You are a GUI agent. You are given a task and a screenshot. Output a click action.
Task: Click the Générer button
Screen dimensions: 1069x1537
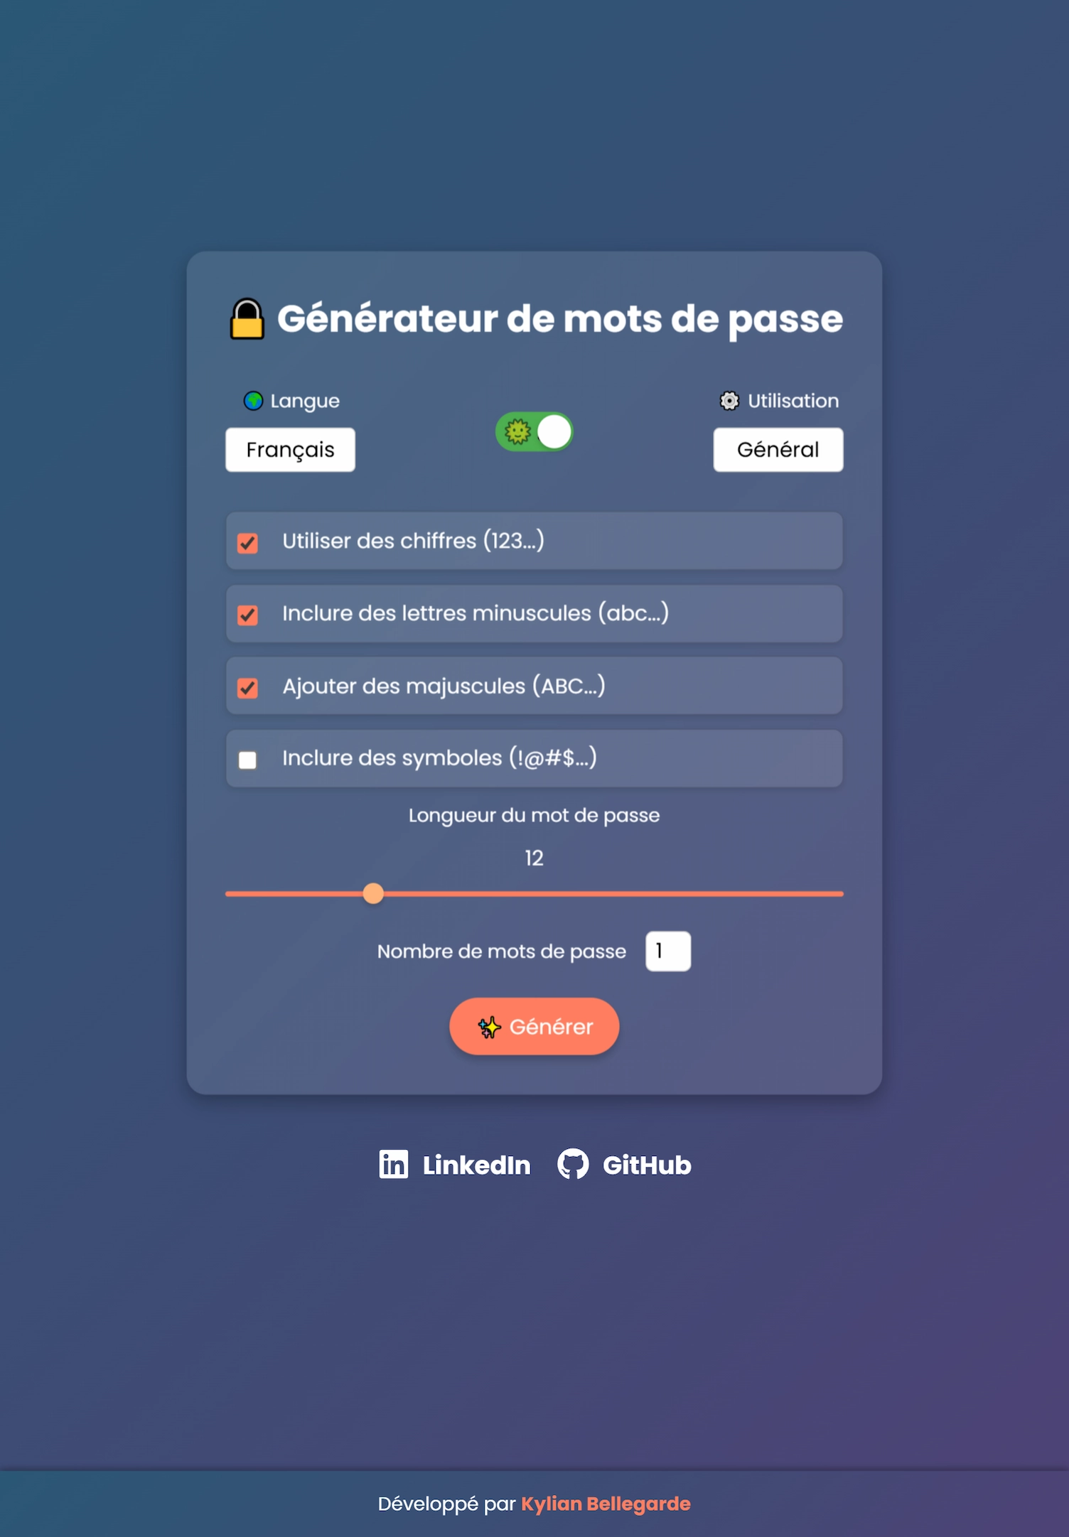(x=534, y=1027)
